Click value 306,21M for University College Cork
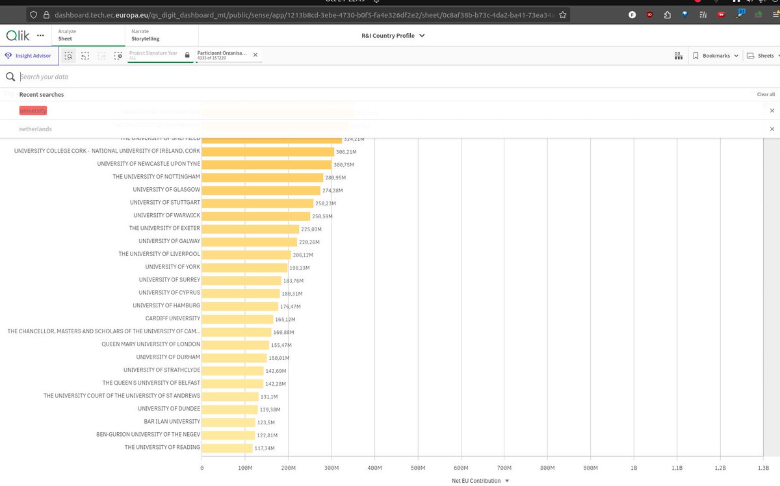Image resolution: width=780 pixels, height=486 pixels. tap(346, 151)
